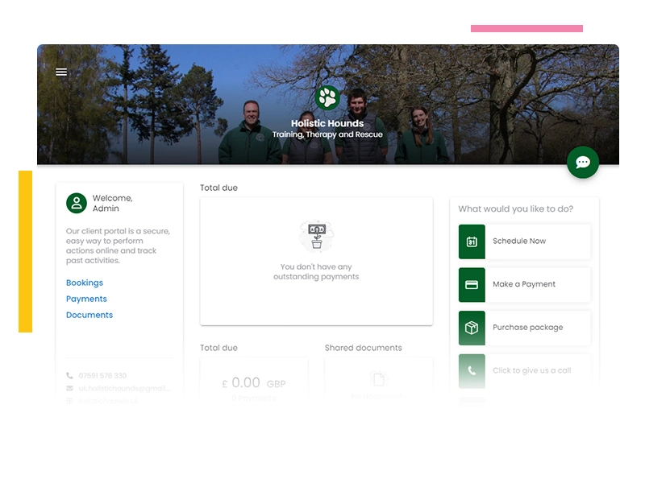Click the shared documents file icon

click(x=378, y=378)
